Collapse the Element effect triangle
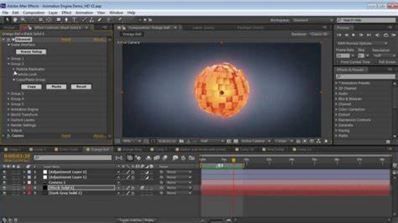The image size is (398, 223). (x=3, y=39)
